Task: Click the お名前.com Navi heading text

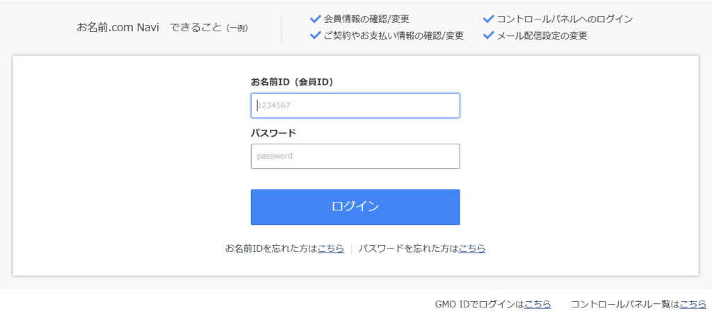Action: (x=118, y=28)
